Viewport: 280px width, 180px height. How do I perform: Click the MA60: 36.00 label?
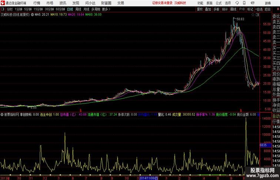(x=93, y=15)
